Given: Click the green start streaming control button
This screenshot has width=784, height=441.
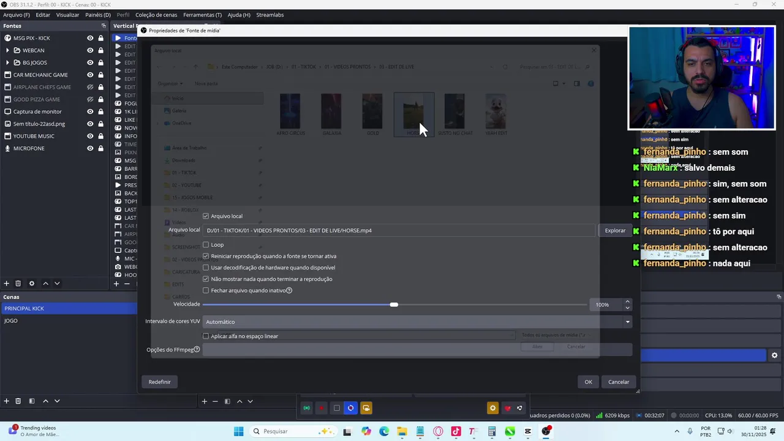Looking at the screenshot, I should (306, 408).
